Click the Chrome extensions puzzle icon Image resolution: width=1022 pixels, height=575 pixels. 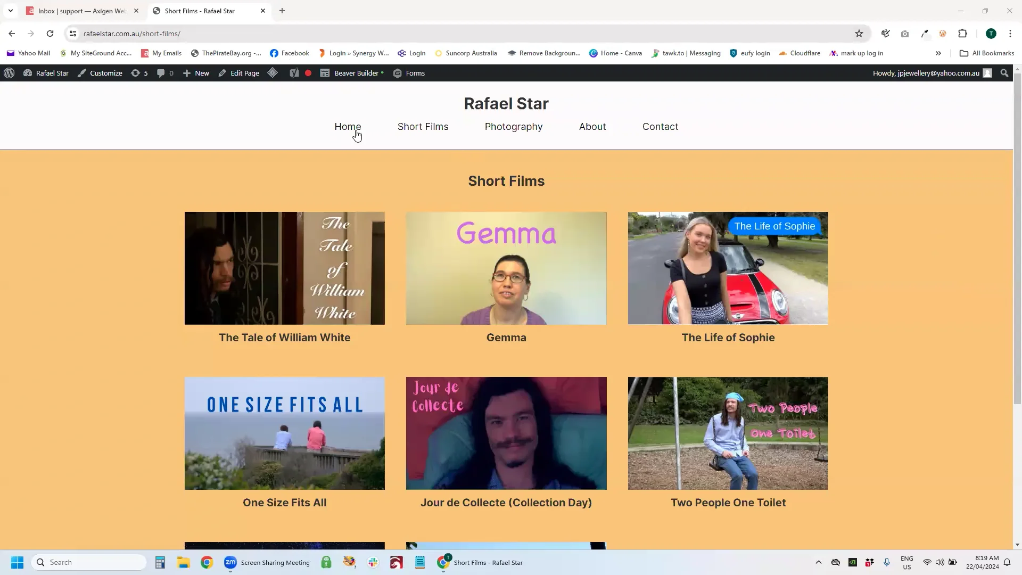963,34
